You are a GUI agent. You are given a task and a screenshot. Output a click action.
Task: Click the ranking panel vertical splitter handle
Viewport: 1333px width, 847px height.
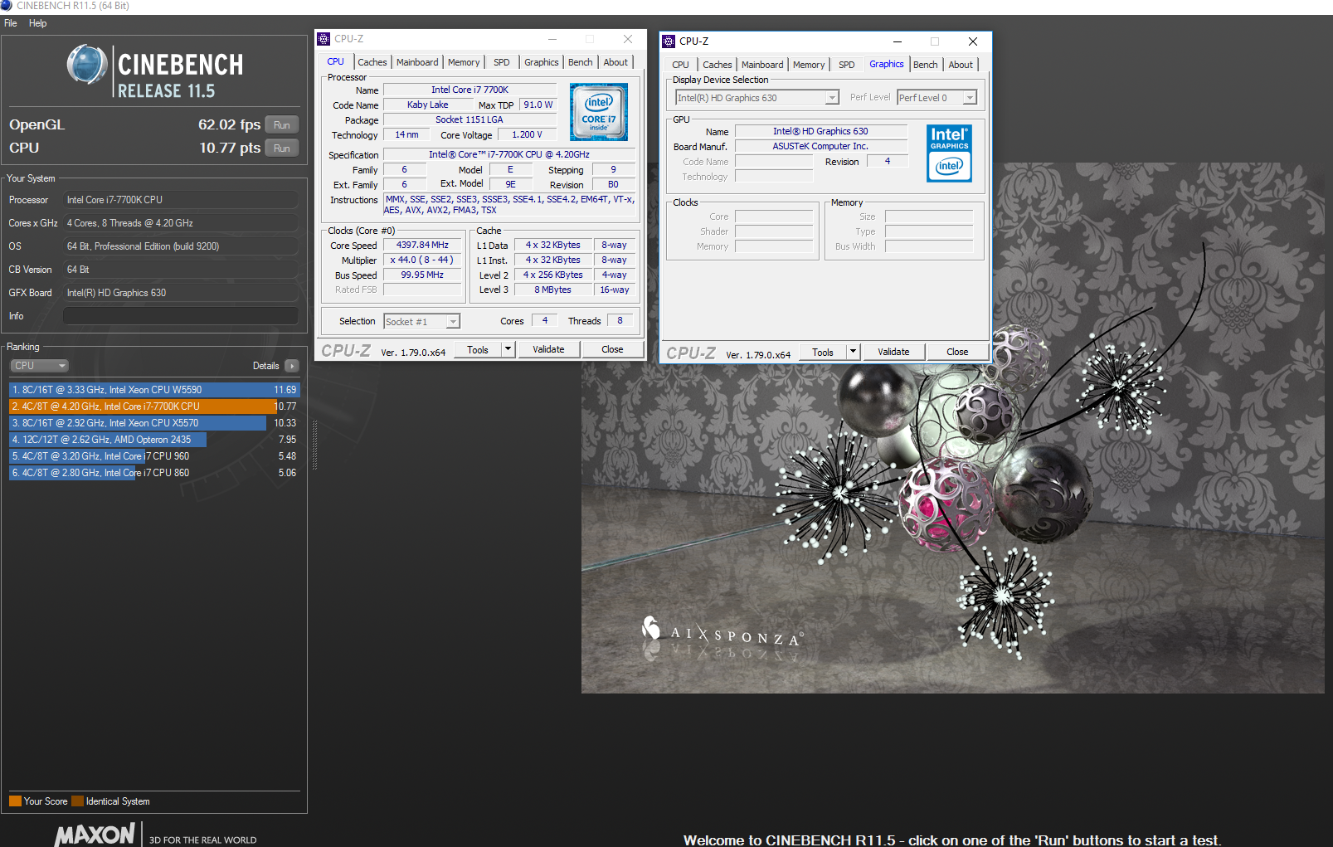coord(314,444)
